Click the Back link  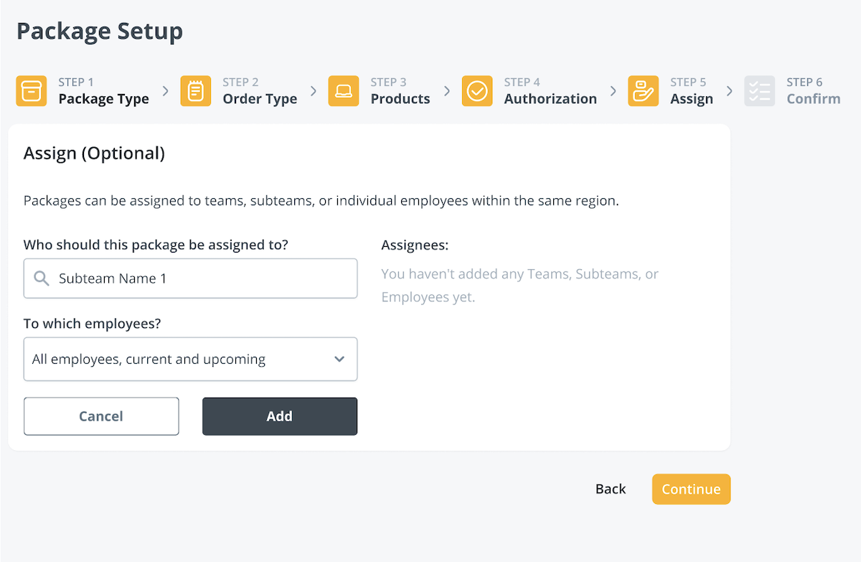click(x=611, y=489)
